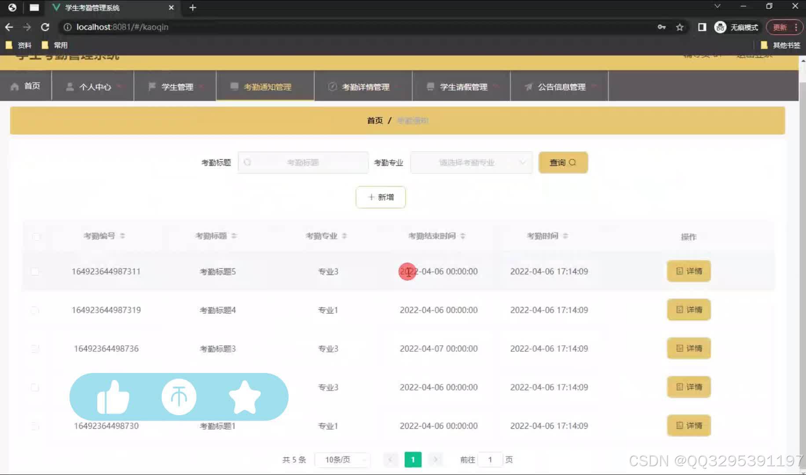806x475 pixels.
Task: Open 详情 for 考勤标题5 row
Action: pos(689,271)
